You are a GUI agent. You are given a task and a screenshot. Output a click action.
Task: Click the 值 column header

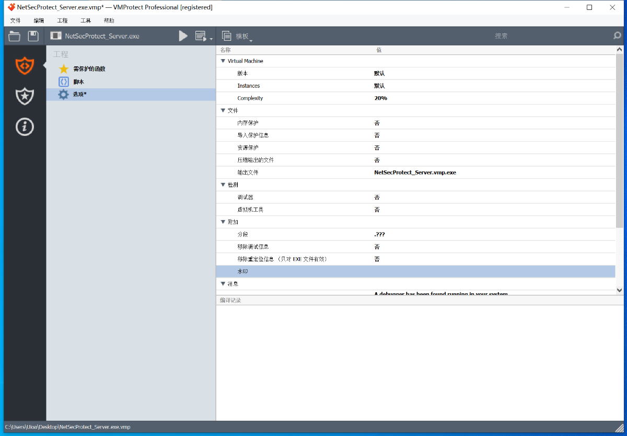point(379,50)
